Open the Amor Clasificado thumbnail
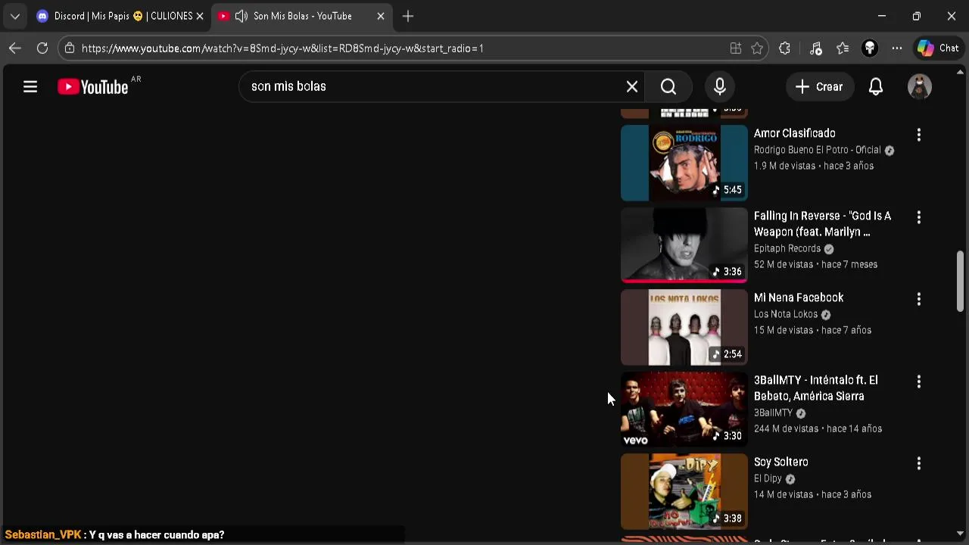Screen dimensions: 969x545 (x=684, y=163)
